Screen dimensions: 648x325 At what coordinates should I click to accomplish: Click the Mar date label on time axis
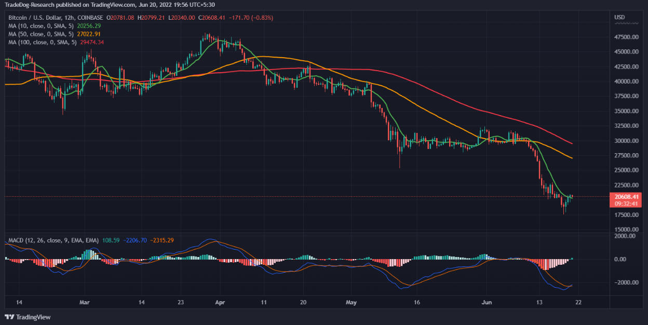click(x=85, y=302)
